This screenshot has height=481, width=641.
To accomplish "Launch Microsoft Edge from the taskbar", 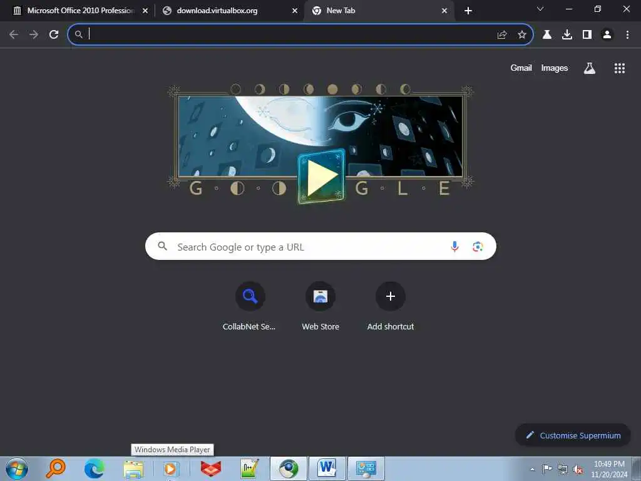I will (x=94, y=468).
